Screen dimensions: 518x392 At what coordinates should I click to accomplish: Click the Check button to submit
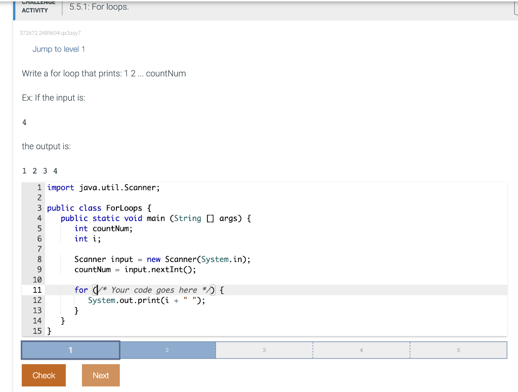tap(43, 375)
